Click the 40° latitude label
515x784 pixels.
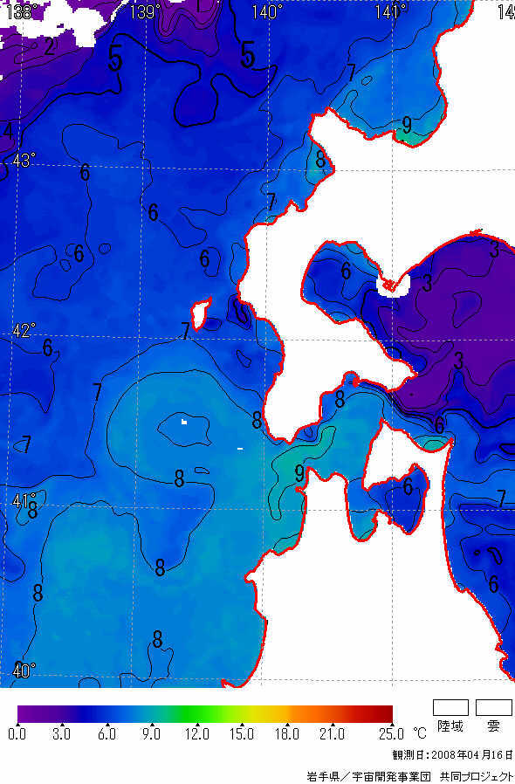click(24, 671)
